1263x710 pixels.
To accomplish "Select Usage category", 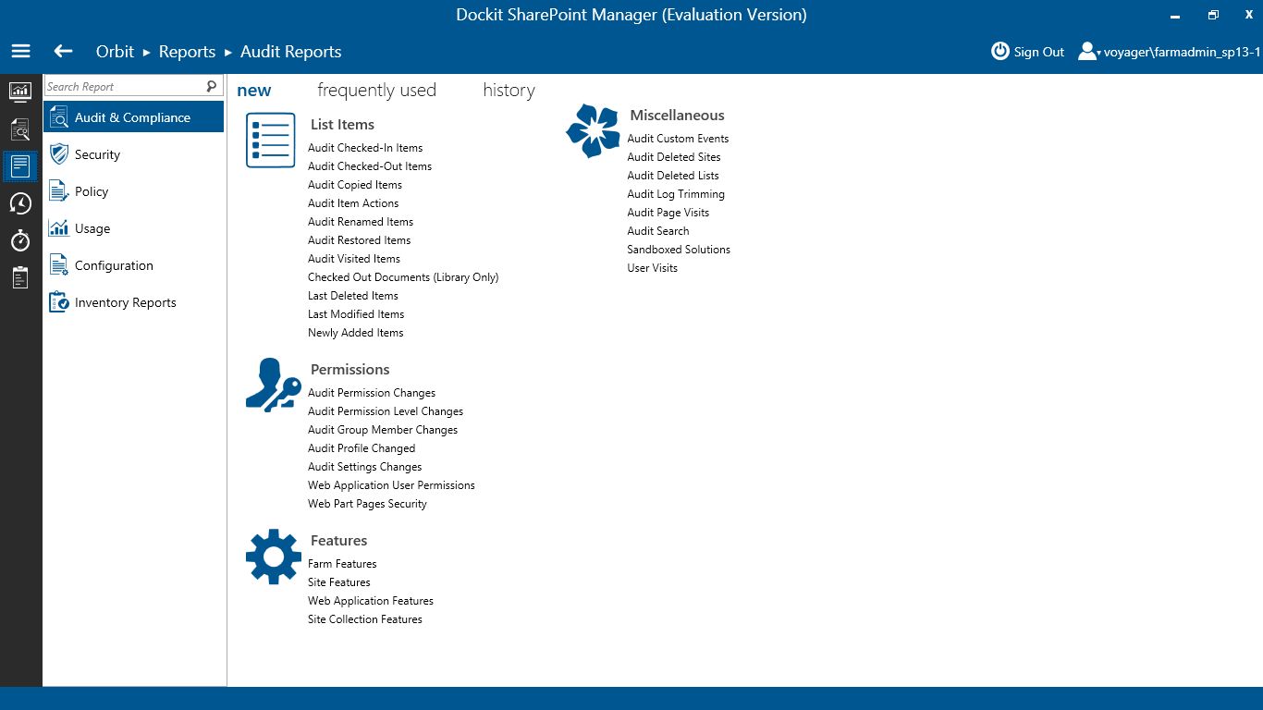I will (133, 228).
